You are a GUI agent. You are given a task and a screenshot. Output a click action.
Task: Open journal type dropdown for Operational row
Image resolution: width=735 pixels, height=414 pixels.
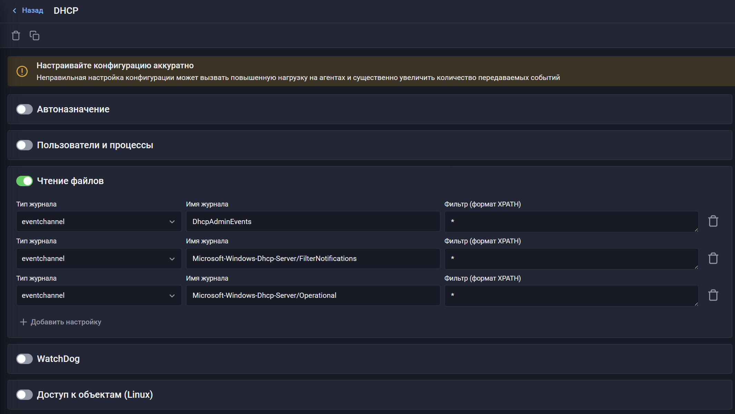pyautogui.click(x=99, y=295)
